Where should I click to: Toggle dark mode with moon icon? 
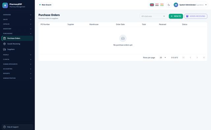[169, 5]
